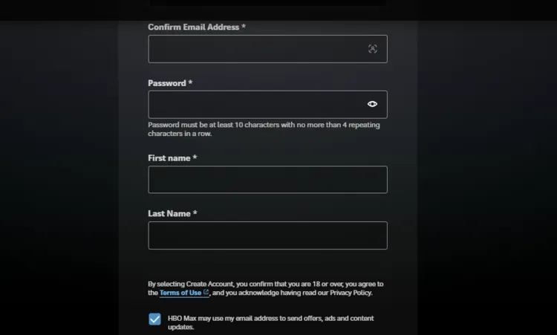Open the Privacy Policy text
The width and height of the screenshot is (557, 335).
click(x=348, y=293)
